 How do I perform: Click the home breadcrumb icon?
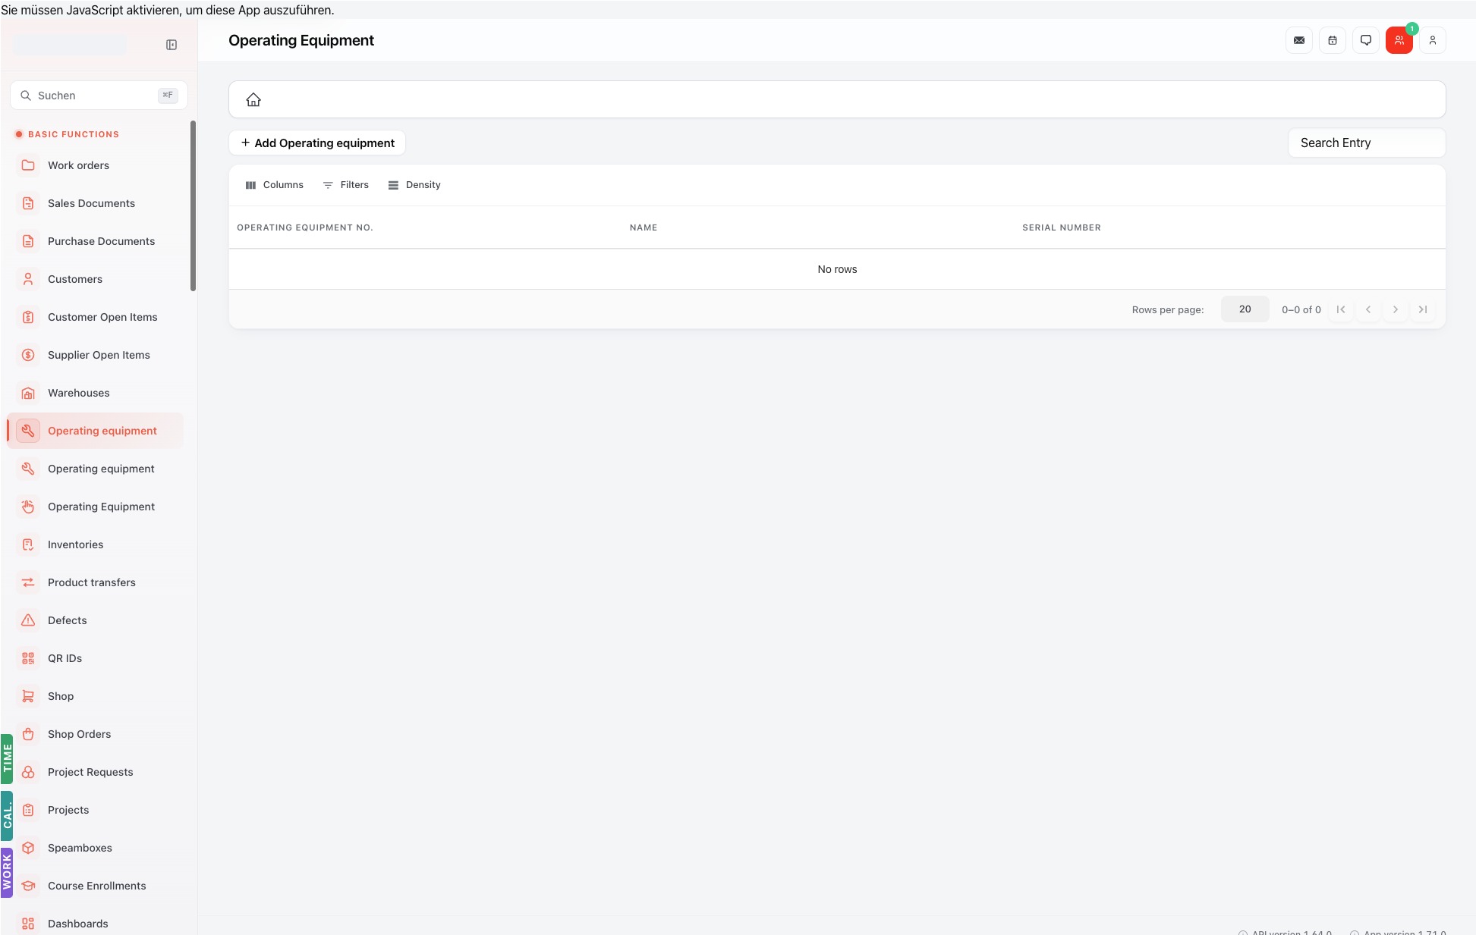click(x=253, y=99)
